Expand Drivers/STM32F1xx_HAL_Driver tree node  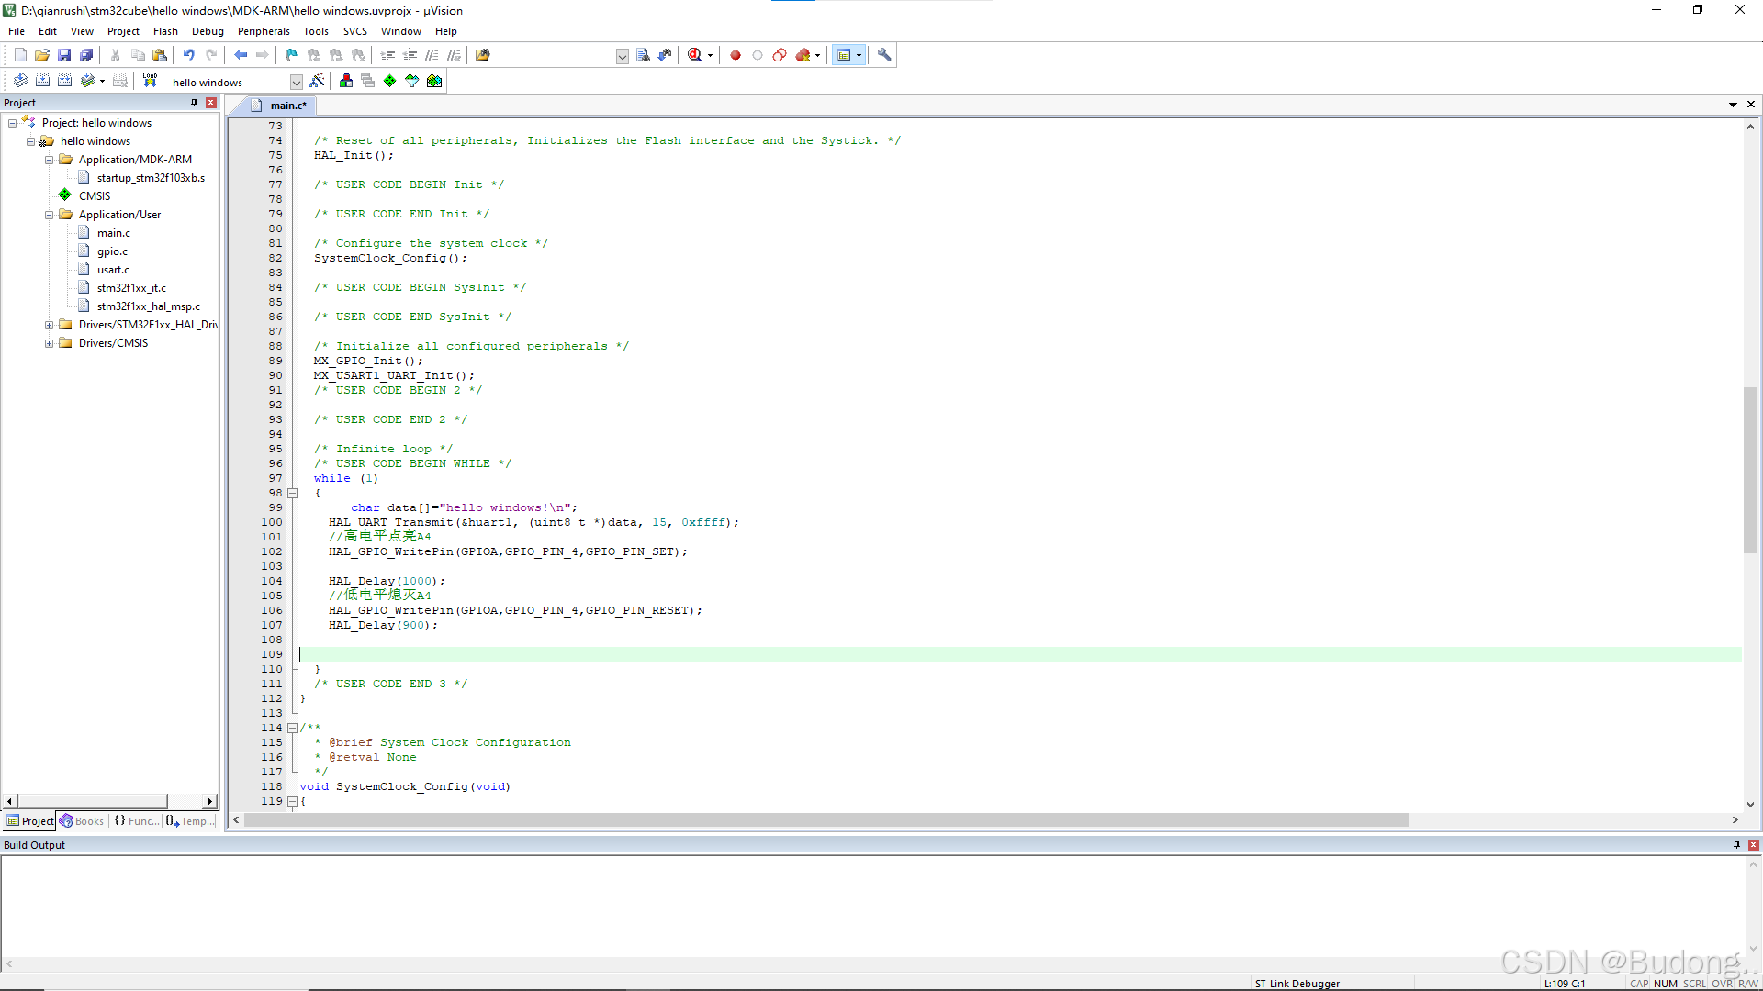click(49, 324)
